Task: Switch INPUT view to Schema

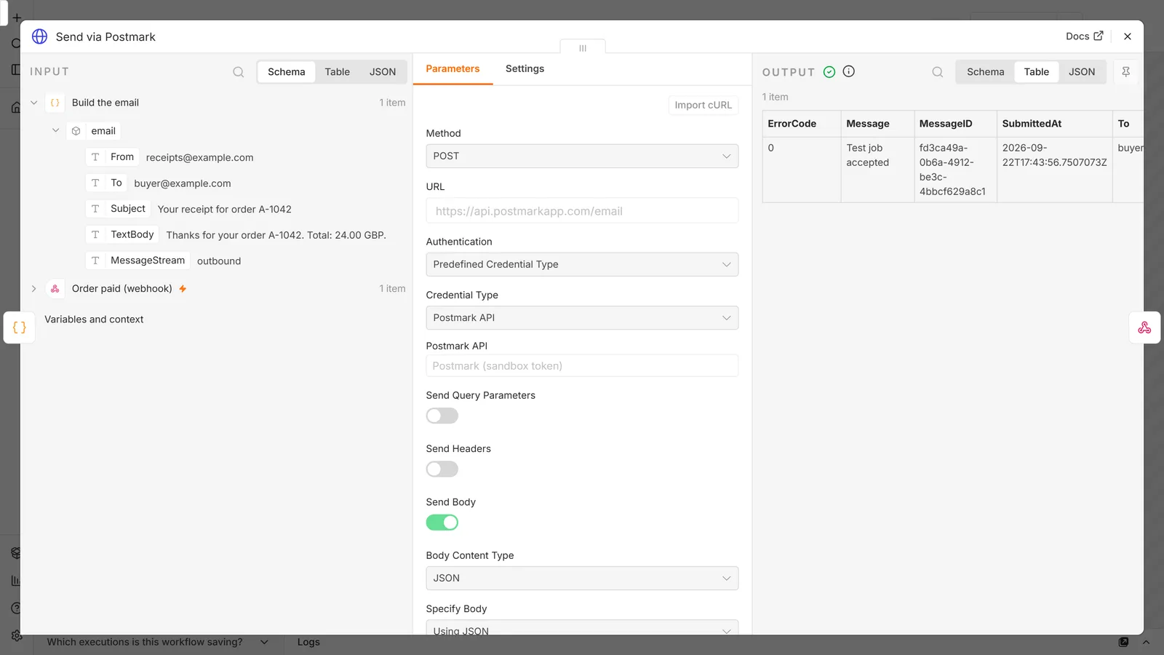Action: [x=286, y=72]
